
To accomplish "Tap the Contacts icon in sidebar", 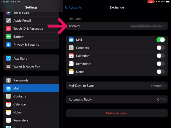I will pyautogui.click(x=8, y=96).
